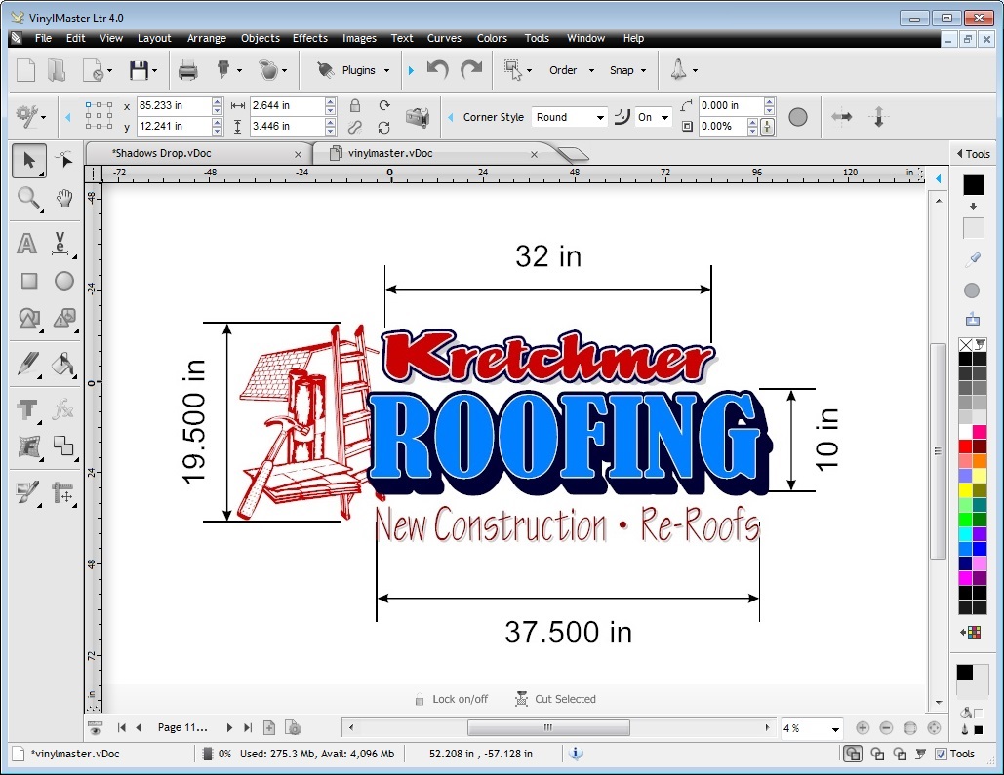Switch to the vinylmaster.vDoc tab
Image resolution: width=1004 pixels, height=775 pixels.
click(x=390, y=154)
